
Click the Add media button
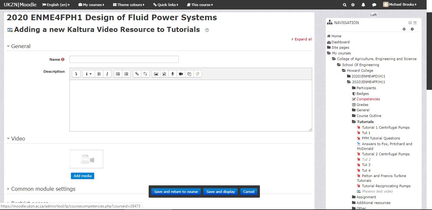coord(82,176)
